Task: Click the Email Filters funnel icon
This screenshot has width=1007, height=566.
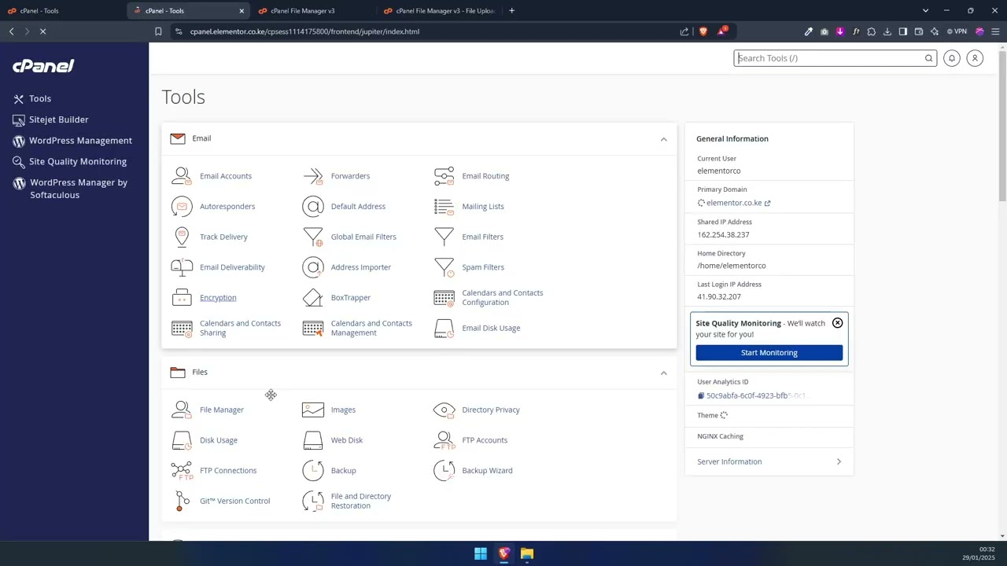Action: [444, 237]
